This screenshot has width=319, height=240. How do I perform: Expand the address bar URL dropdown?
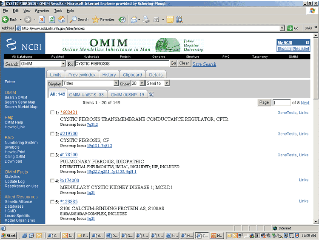pyautogui.click(x=282, y=28)
